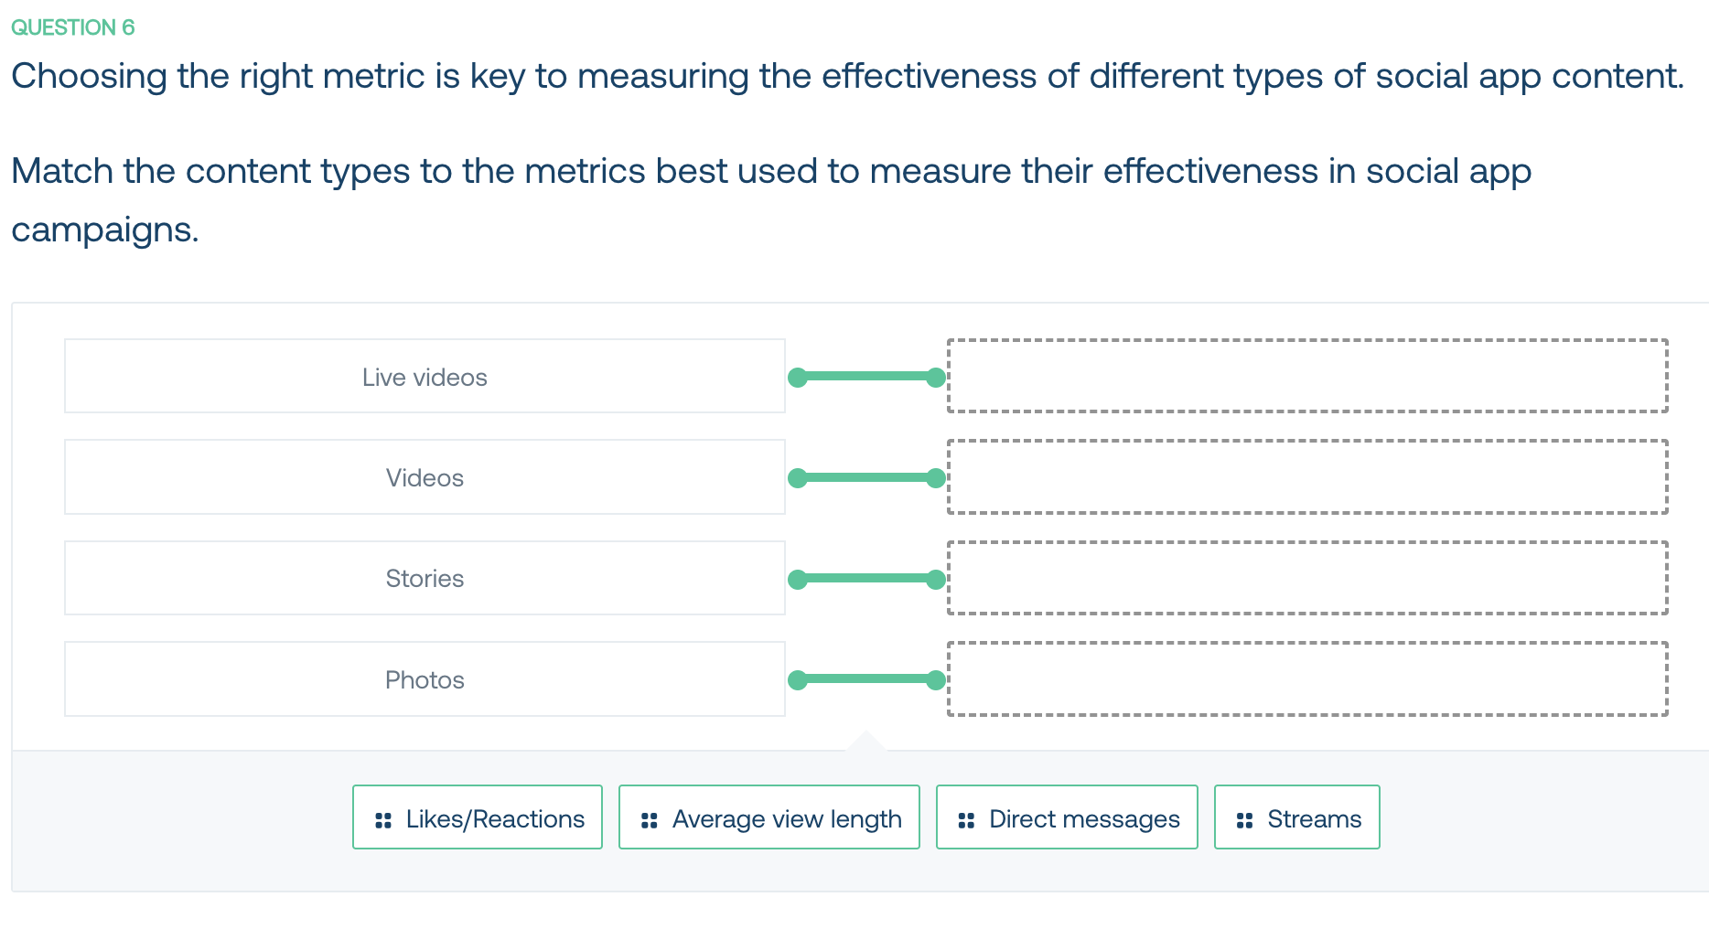Click the green connector next to Stories
Screen dimensions: 1709x929
(866, 579)
